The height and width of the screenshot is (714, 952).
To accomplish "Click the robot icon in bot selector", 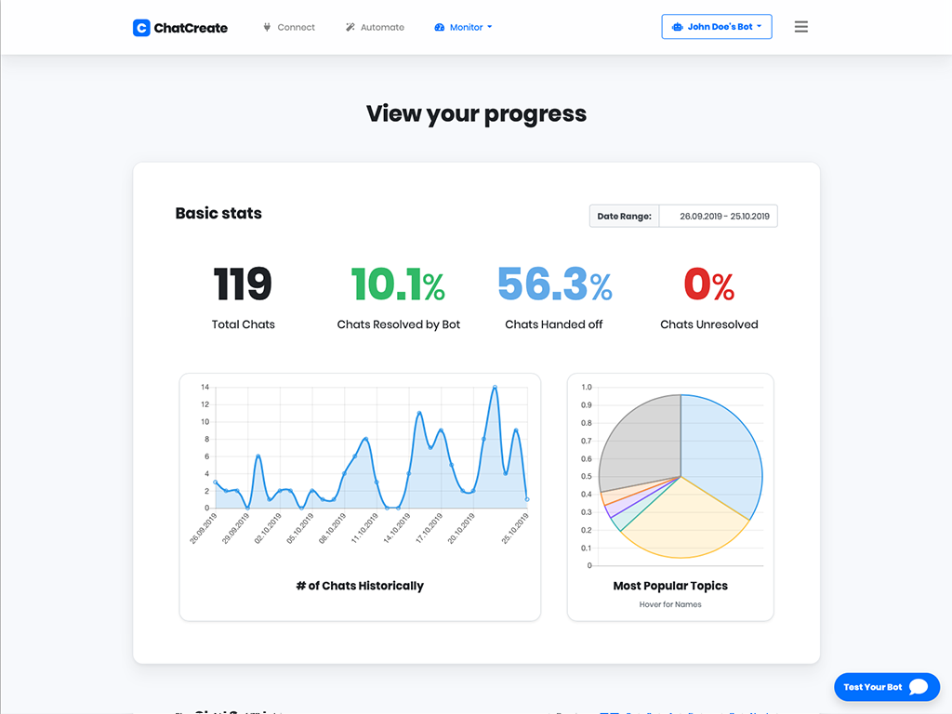I will 677,27.
